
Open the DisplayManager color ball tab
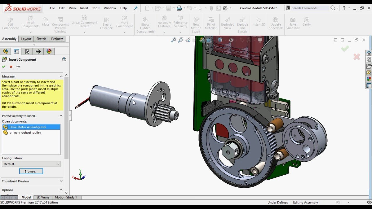click(49, 51)
